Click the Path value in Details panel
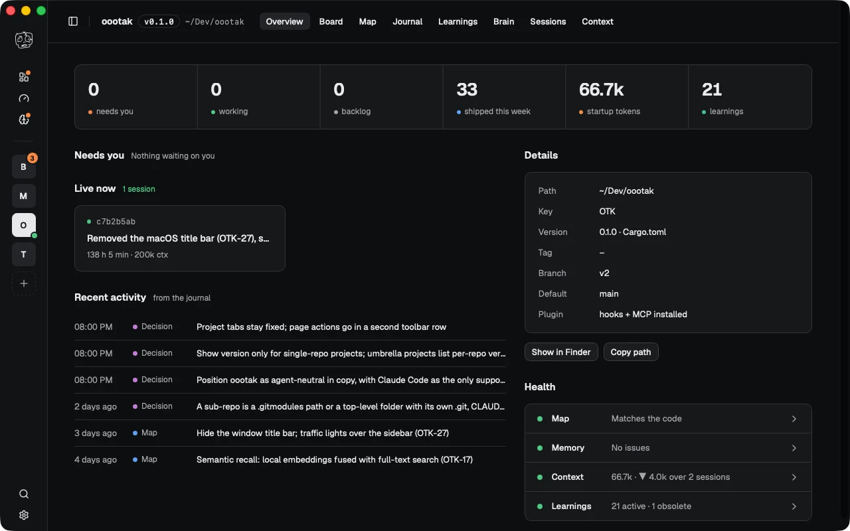 (x=626, y=190)
